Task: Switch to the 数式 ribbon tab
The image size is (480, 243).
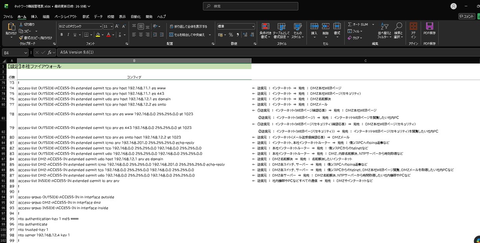Action: tap(86, 17)
